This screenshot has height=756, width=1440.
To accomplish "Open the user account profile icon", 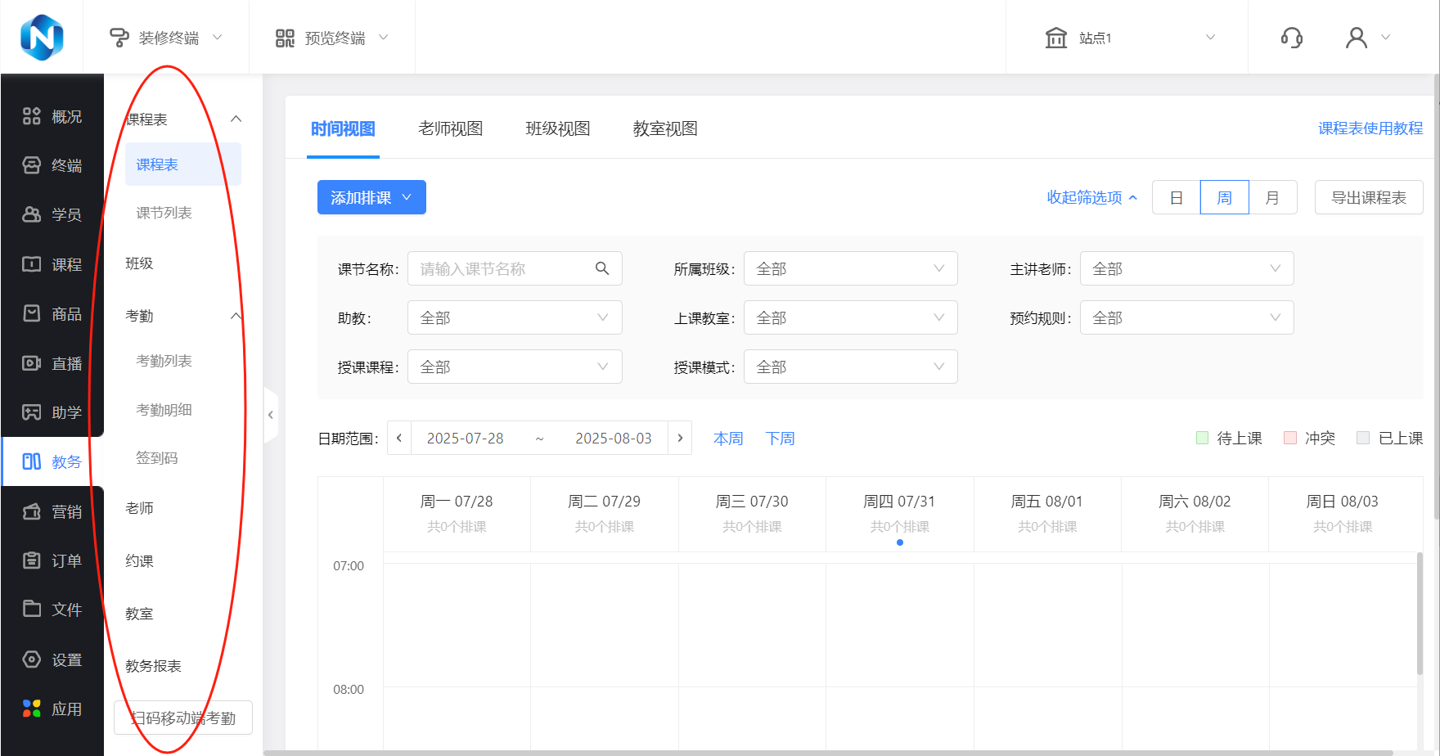I will tap(1357, 38).
